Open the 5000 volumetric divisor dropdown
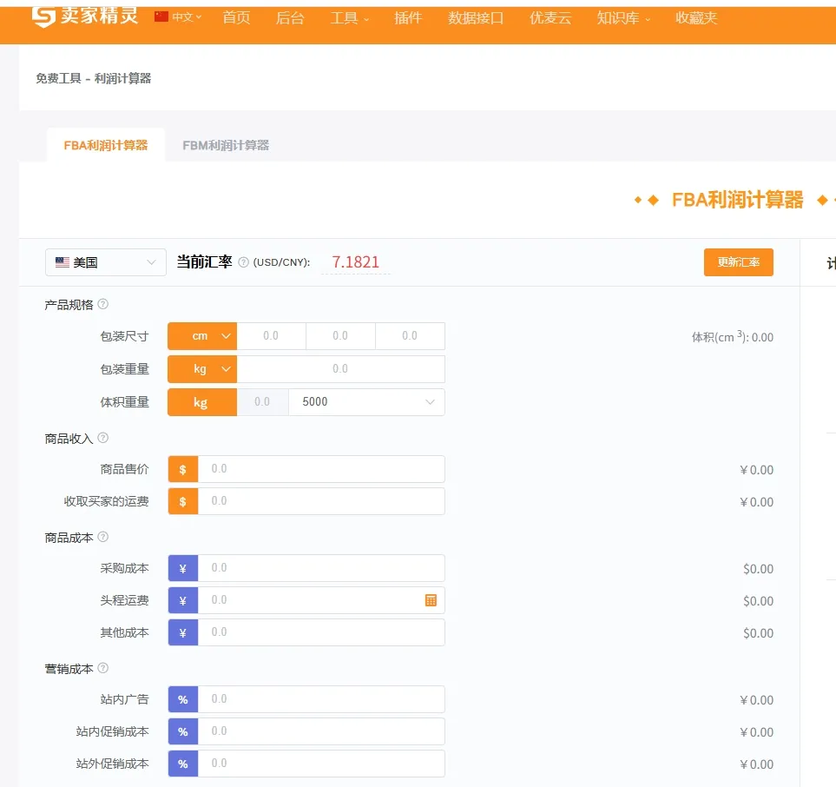836x787 pixels. [x=367, y=402]
